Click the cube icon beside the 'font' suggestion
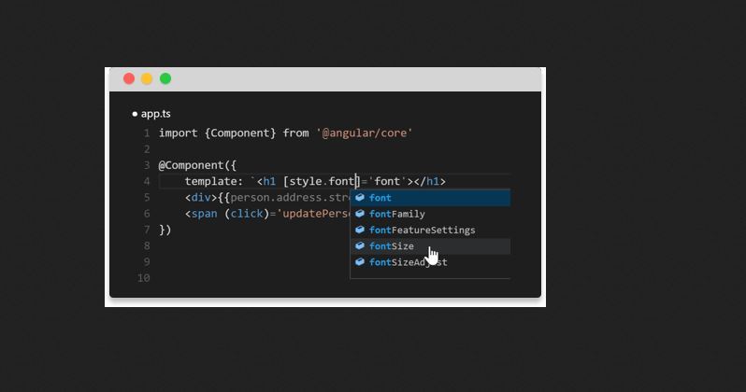The width and height of the screenshot is (746, 392). point(360,198)
